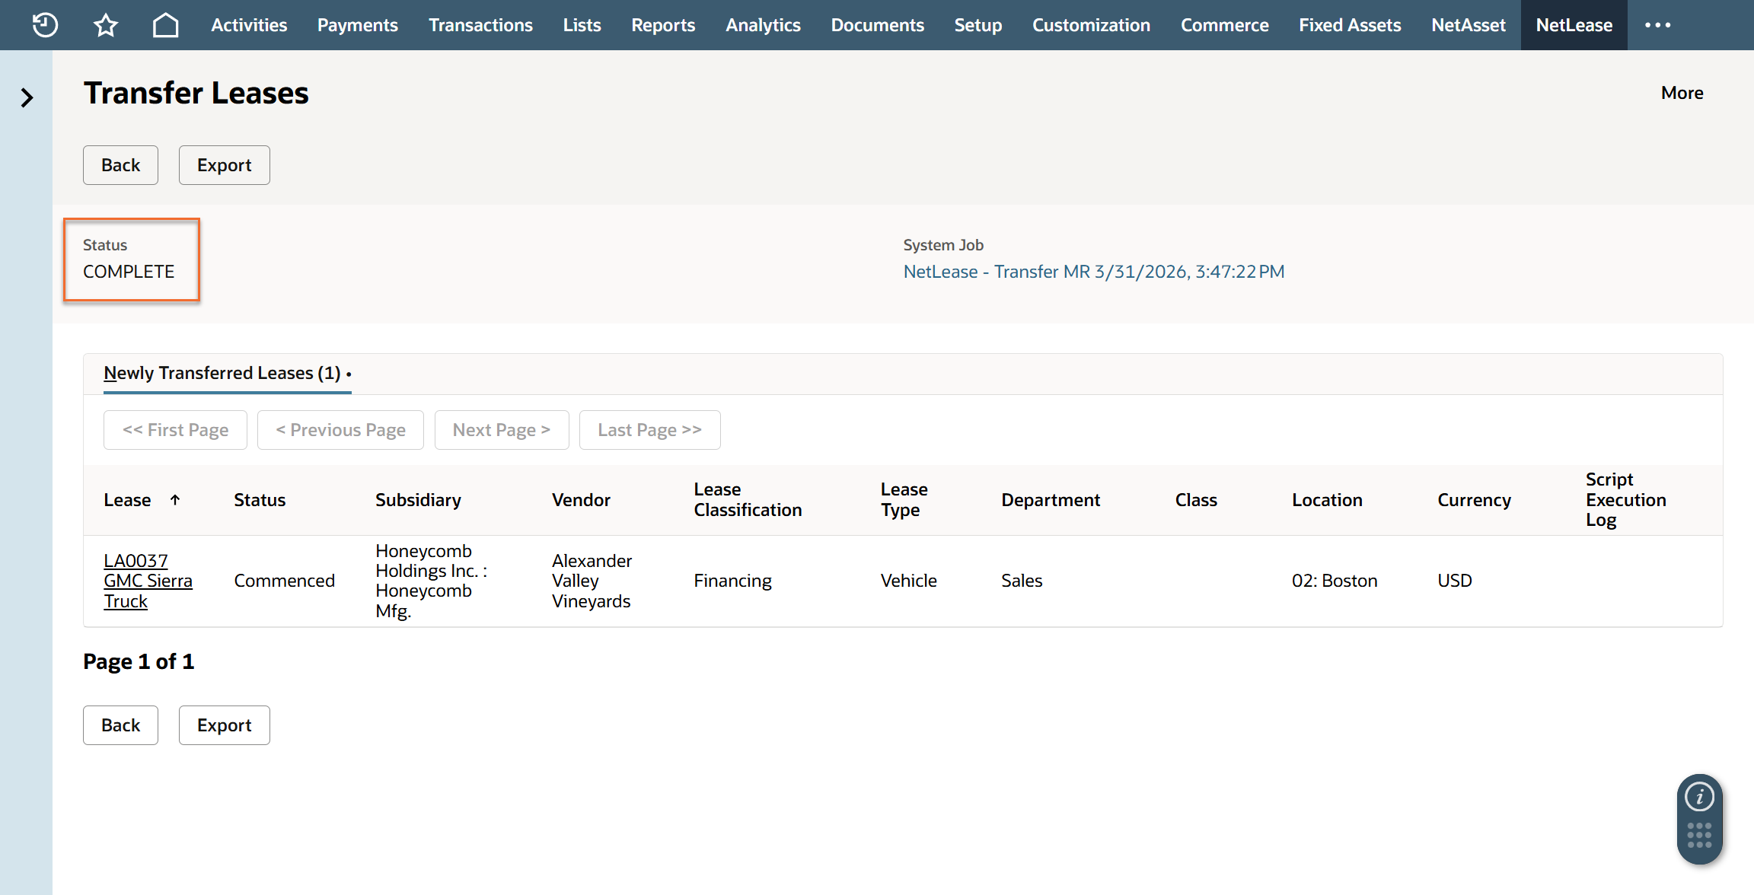Open NetLease Transfer MR system job link
This screenshot has height=895, width=1754.
[1093, 272]
